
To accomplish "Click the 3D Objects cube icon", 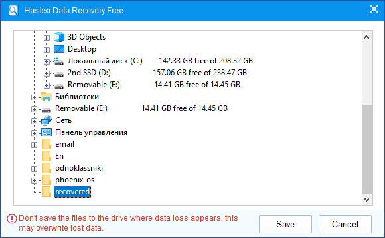I will point(59,37).
